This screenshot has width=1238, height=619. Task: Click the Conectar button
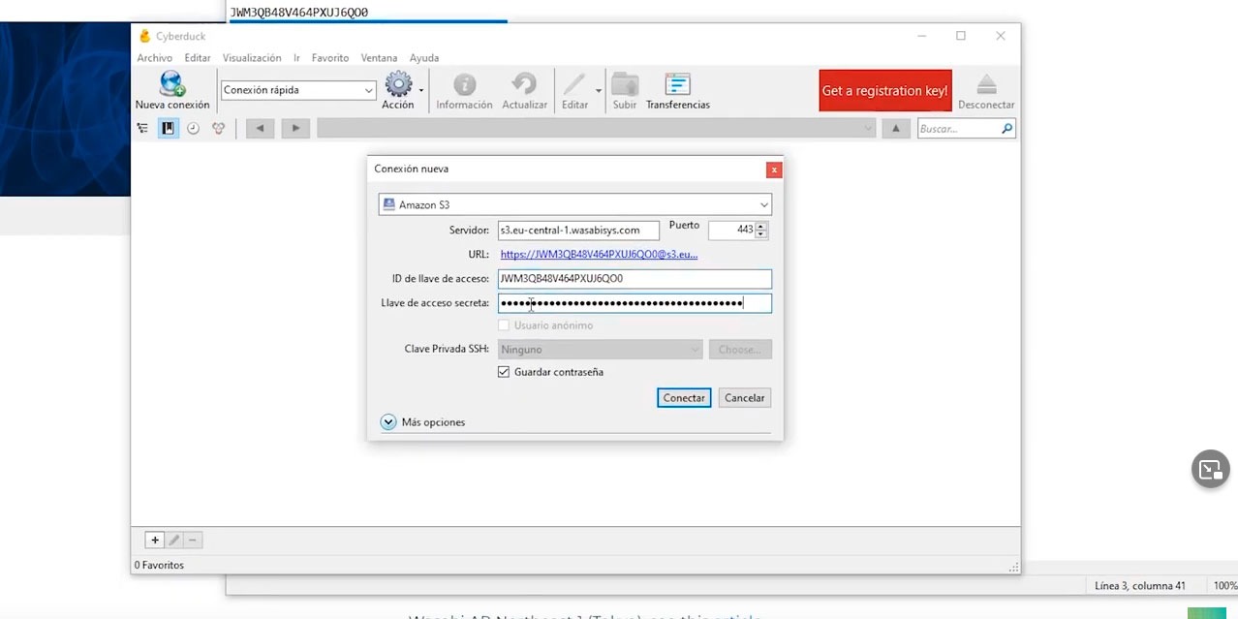[x=684, y=398]
